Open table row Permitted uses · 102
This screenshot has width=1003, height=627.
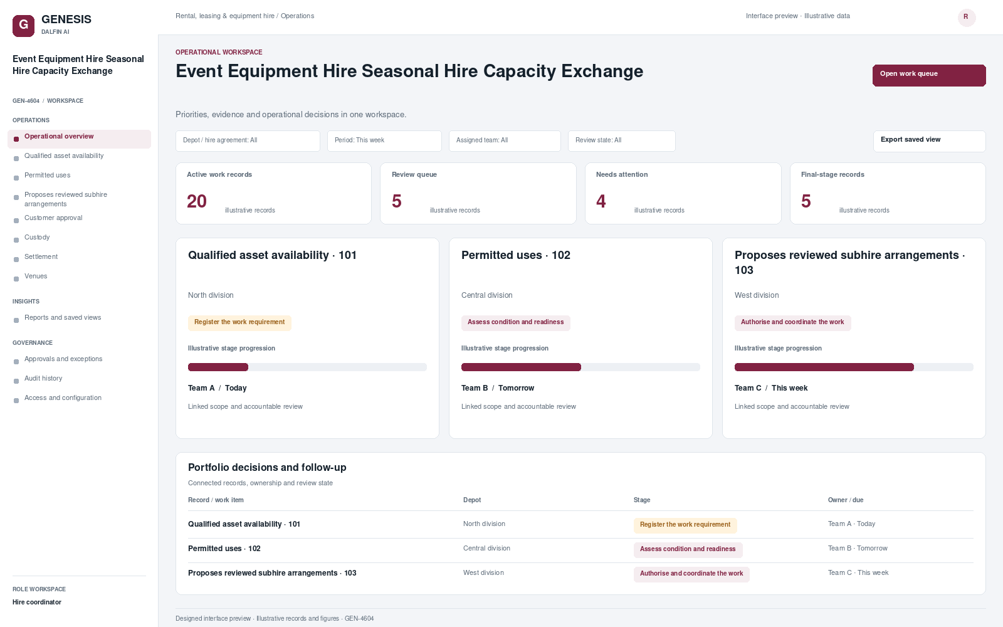pos(580,549)
